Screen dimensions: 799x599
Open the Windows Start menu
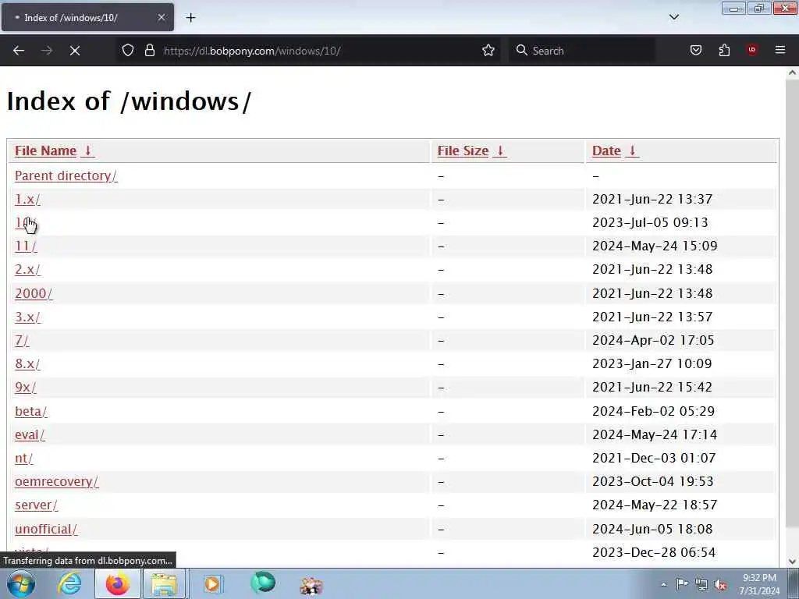(x=21, y=583)
